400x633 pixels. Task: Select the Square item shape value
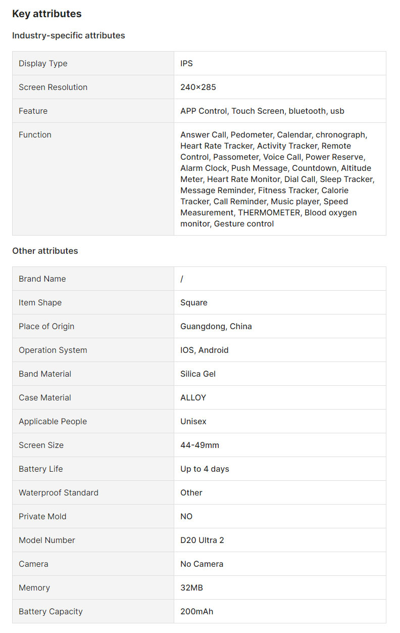click(194, 303)
